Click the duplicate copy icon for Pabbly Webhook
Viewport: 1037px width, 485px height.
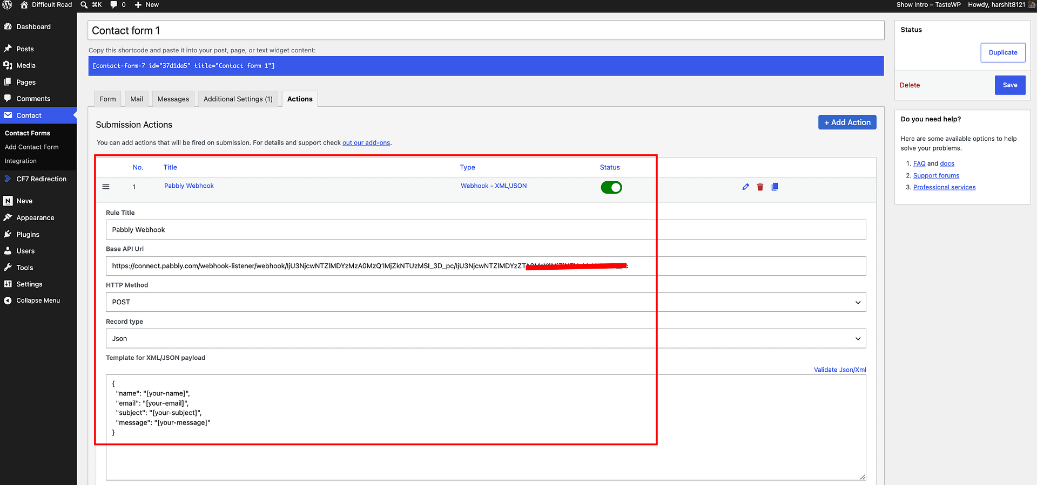tap(775, 187)
